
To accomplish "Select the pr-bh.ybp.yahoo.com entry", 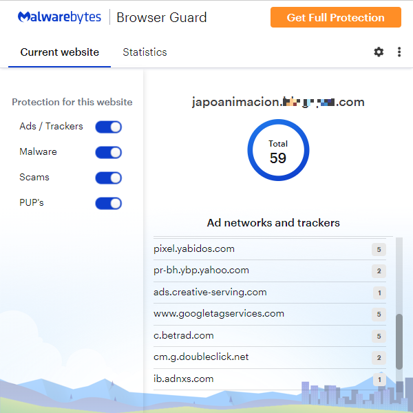I will pos(270,271).
